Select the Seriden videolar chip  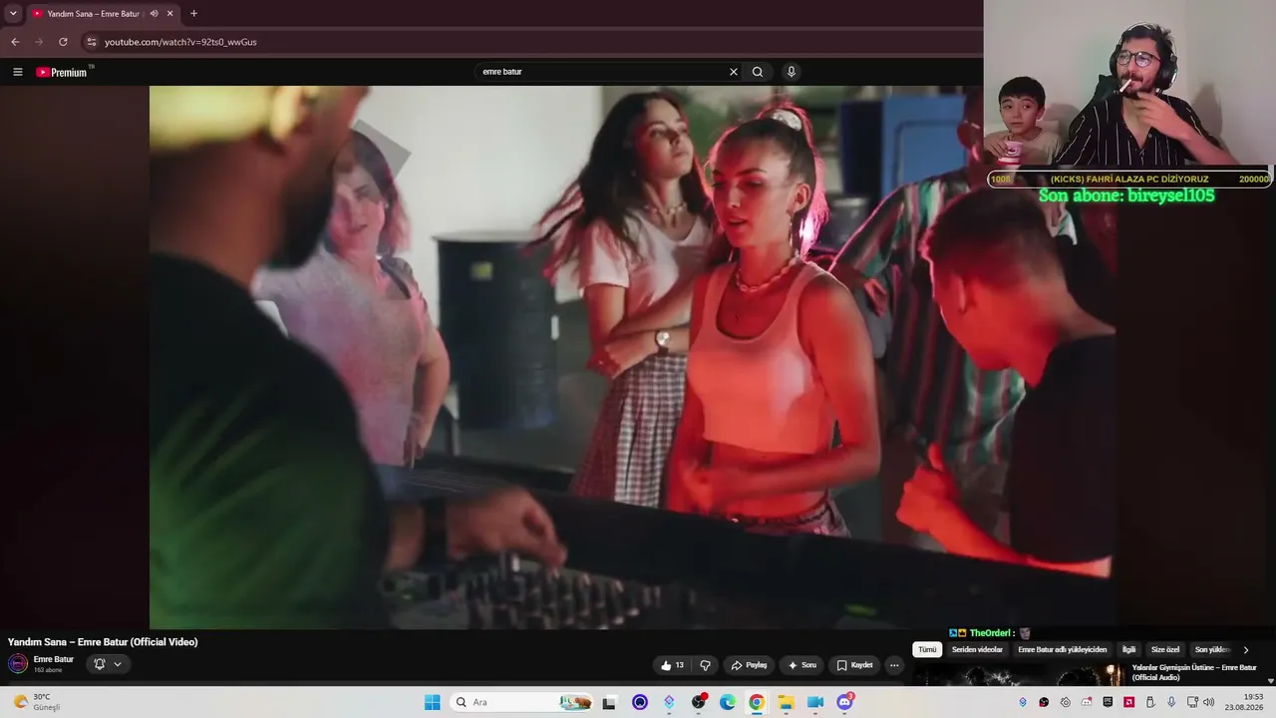[x=977, y=649]
